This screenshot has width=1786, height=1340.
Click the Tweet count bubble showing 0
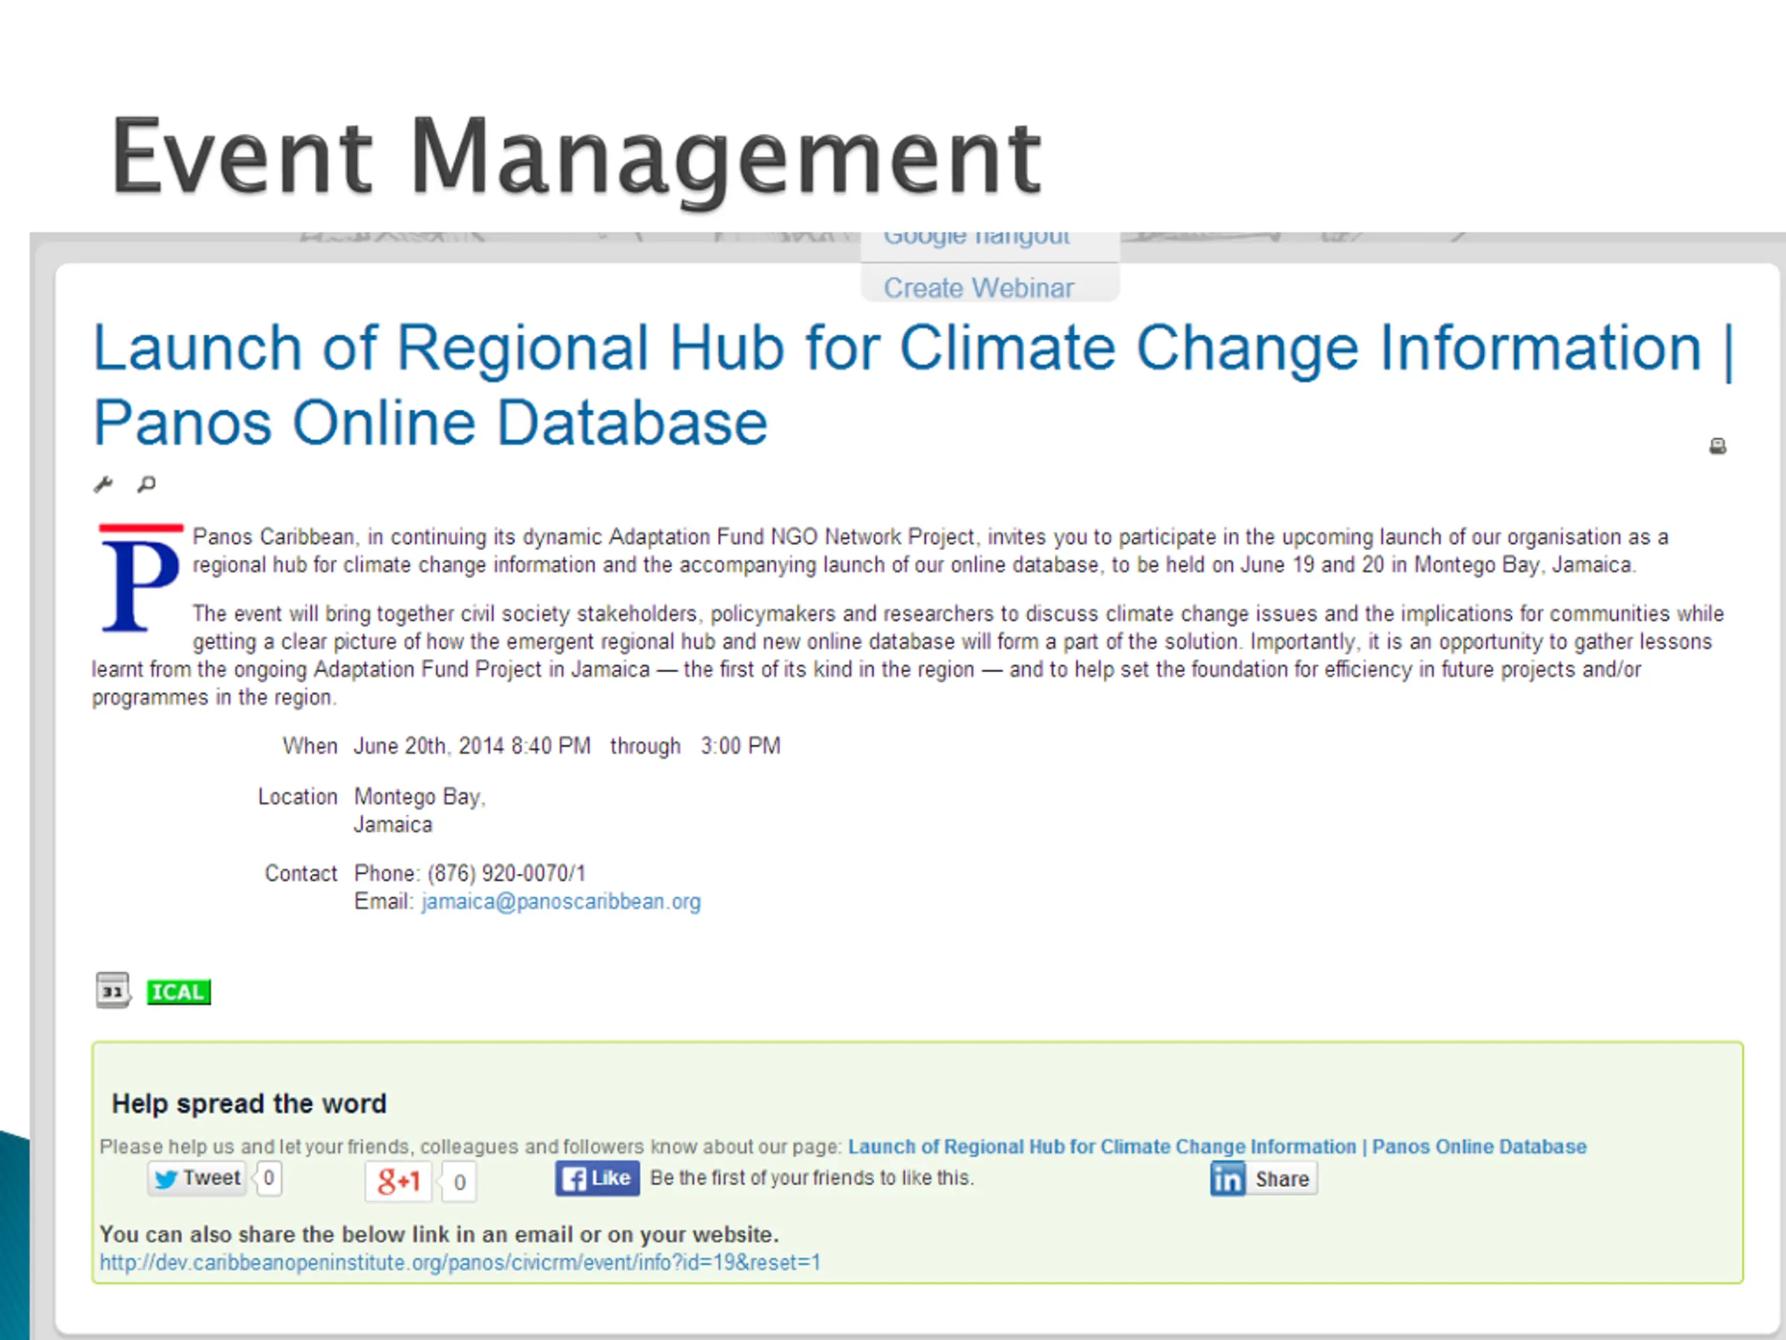[x=269, y=1179]
